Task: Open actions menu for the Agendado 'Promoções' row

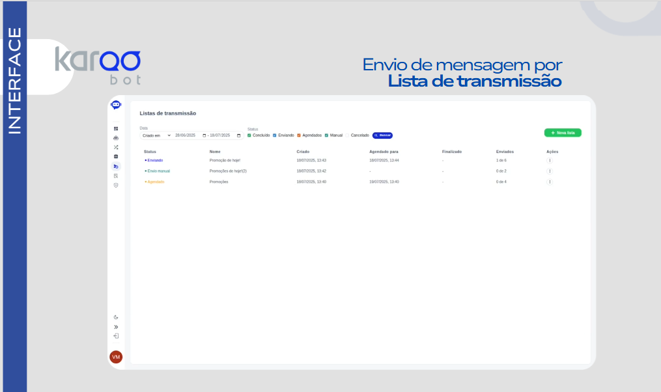Action: click(550, 182)
